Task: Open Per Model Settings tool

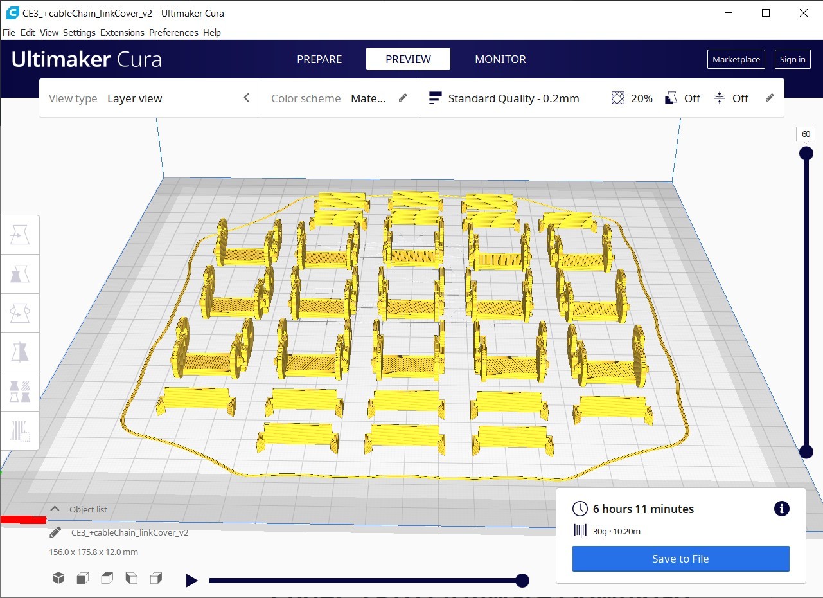Action: [20, 392]
